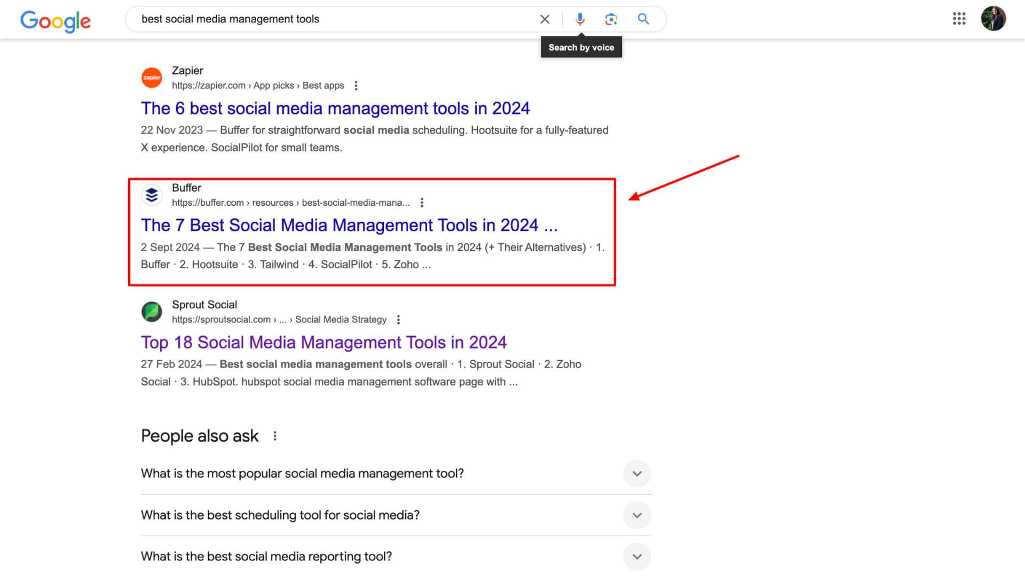The image size is (1025, 577).
Task: Click the Buffer site name
Action: pyautogui.click(x=186, y=188)
